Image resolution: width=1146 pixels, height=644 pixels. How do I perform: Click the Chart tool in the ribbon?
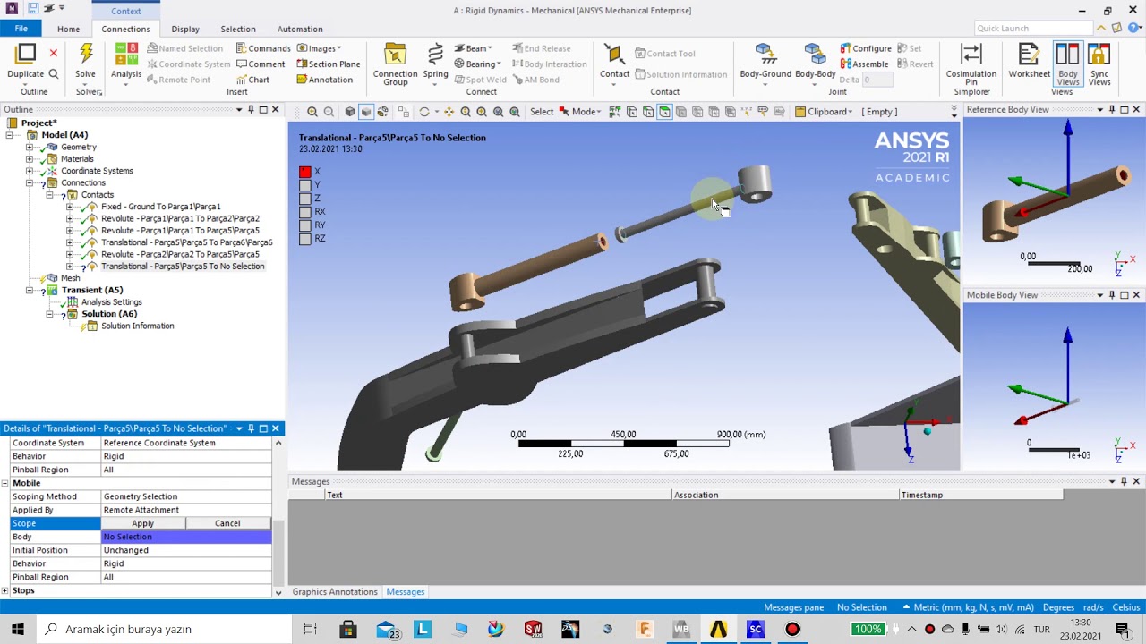252,80
